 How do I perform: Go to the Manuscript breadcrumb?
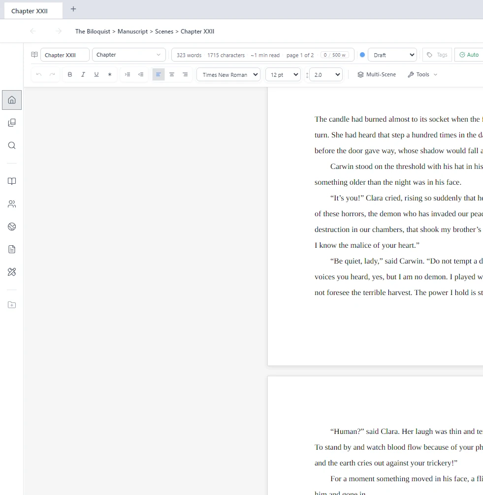pyautogui.click(x=132, y=31)
